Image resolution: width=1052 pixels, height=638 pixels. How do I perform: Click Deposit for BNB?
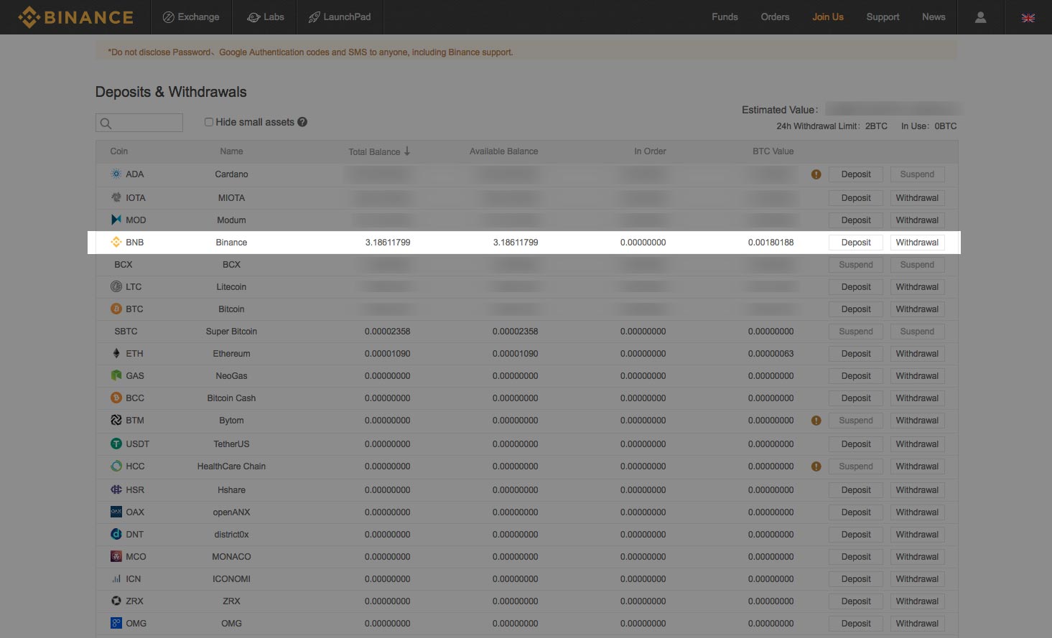856,243
